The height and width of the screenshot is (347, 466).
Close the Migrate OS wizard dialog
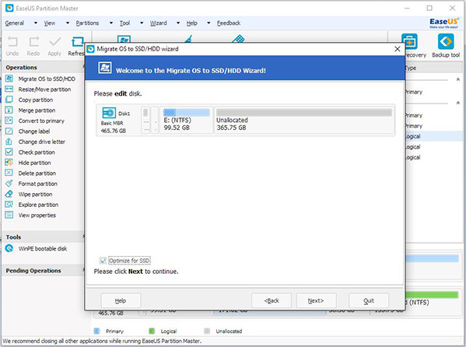(397, 49)
